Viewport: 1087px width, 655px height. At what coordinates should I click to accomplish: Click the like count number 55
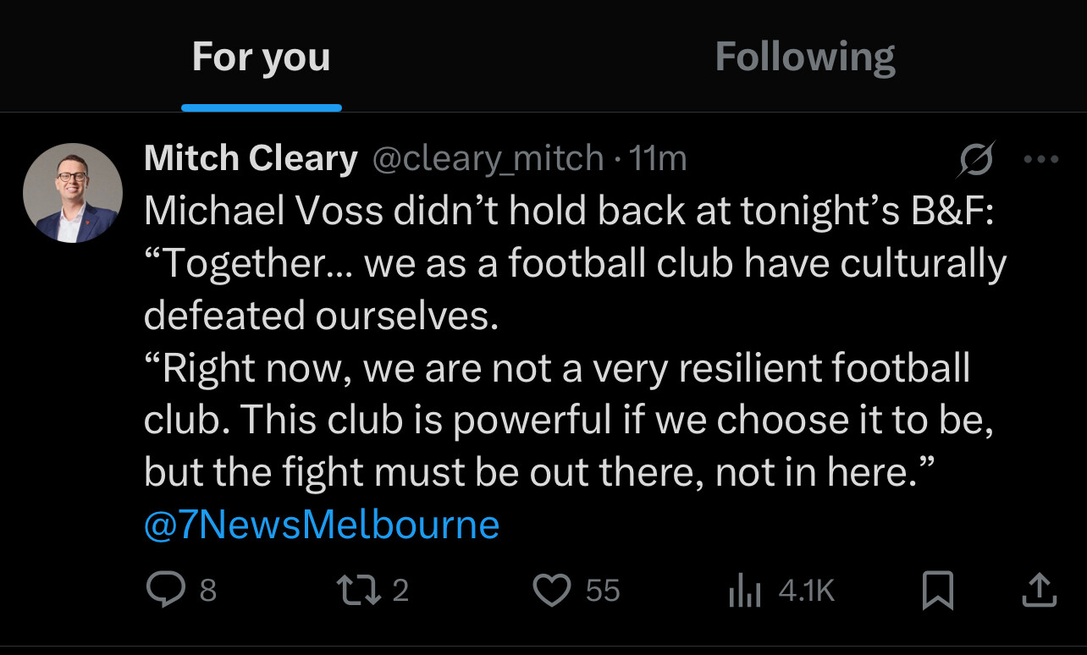(603, 590)
